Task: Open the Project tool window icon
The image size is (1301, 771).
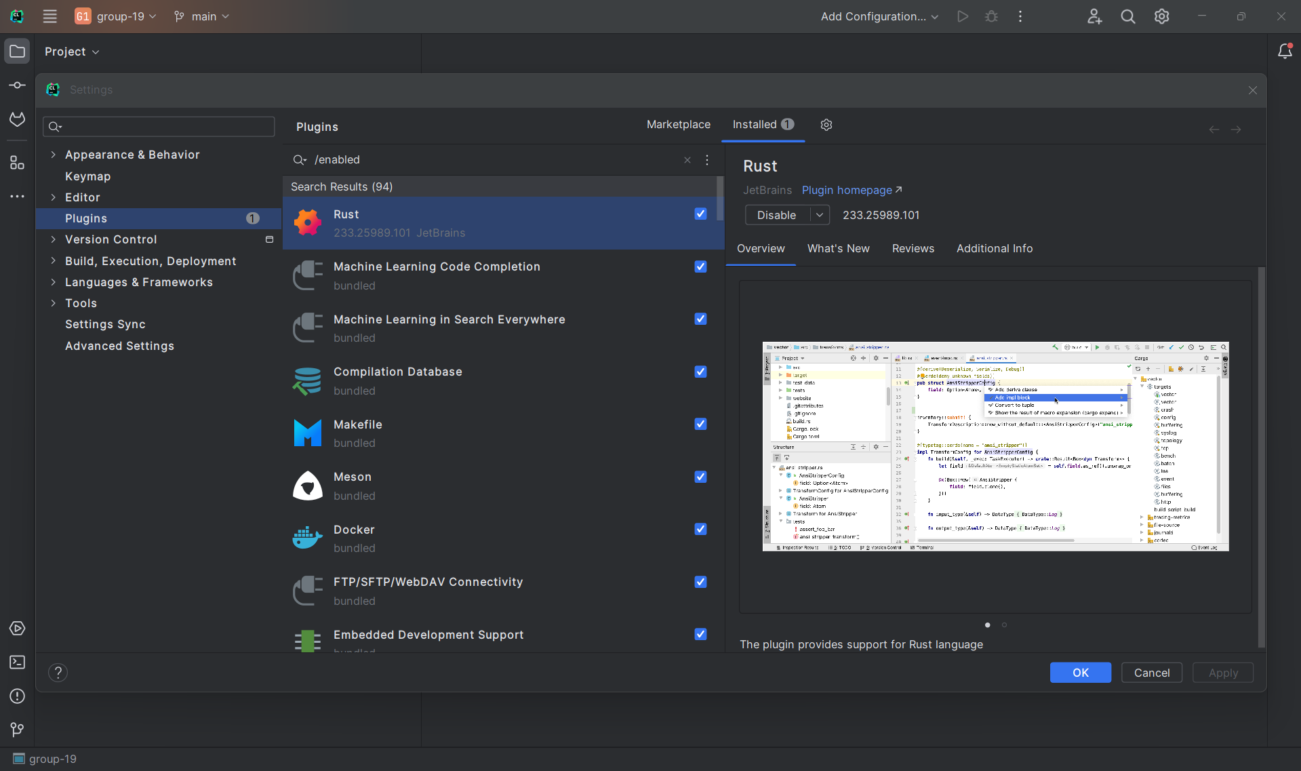Action: (x=18, y=52)
